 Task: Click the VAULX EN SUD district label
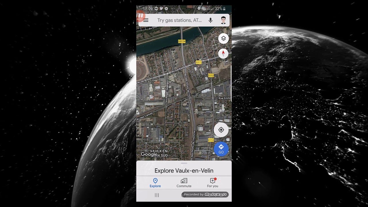click(x=159, y=153)
